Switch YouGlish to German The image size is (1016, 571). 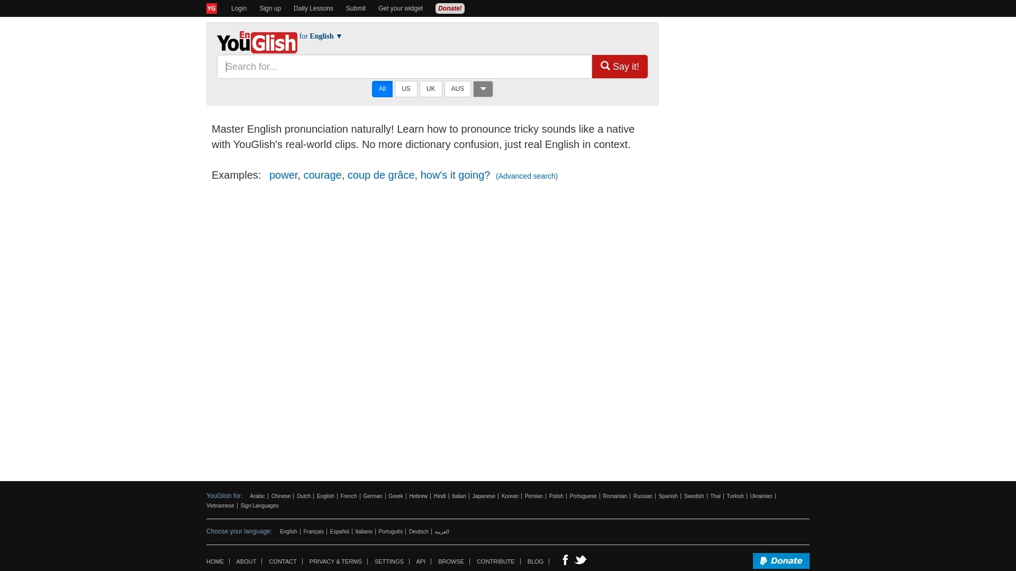point(373,496)
